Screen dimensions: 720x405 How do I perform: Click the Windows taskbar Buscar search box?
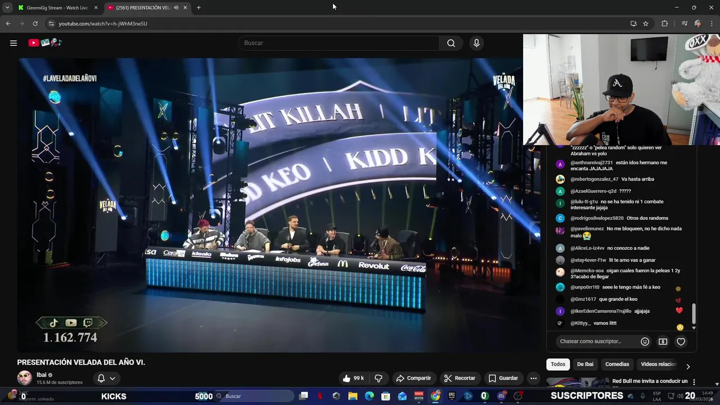pyautogui.click(x=254, y=396)
